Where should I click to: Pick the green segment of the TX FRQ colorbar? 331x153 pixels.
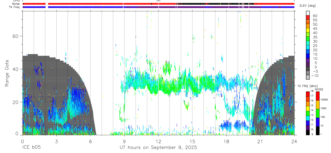[308, 113]
